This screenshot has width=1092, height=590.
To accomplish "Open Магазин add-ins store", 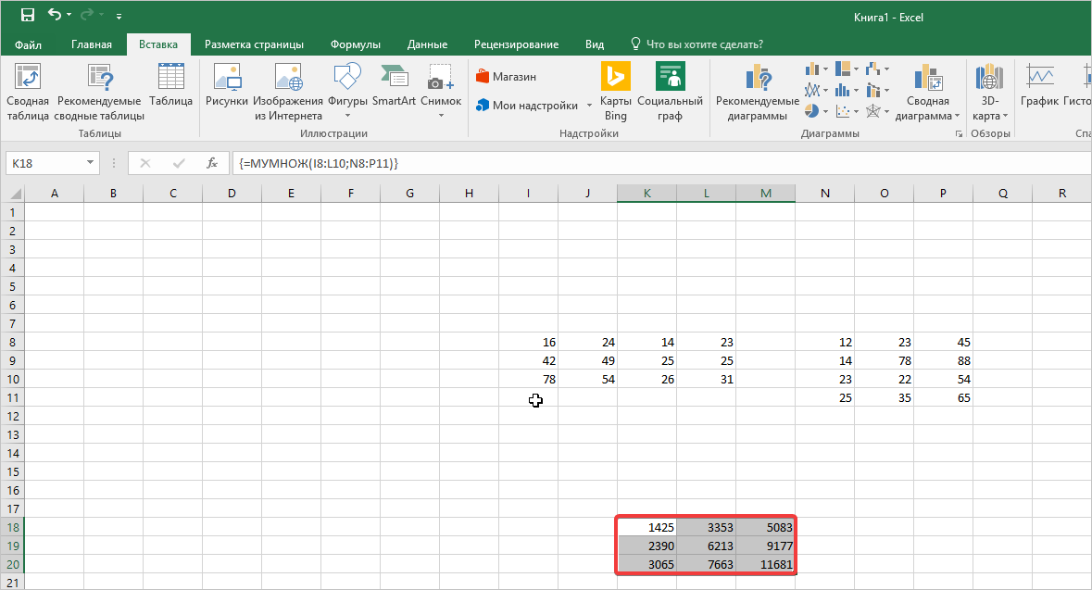I will [506, 77].
